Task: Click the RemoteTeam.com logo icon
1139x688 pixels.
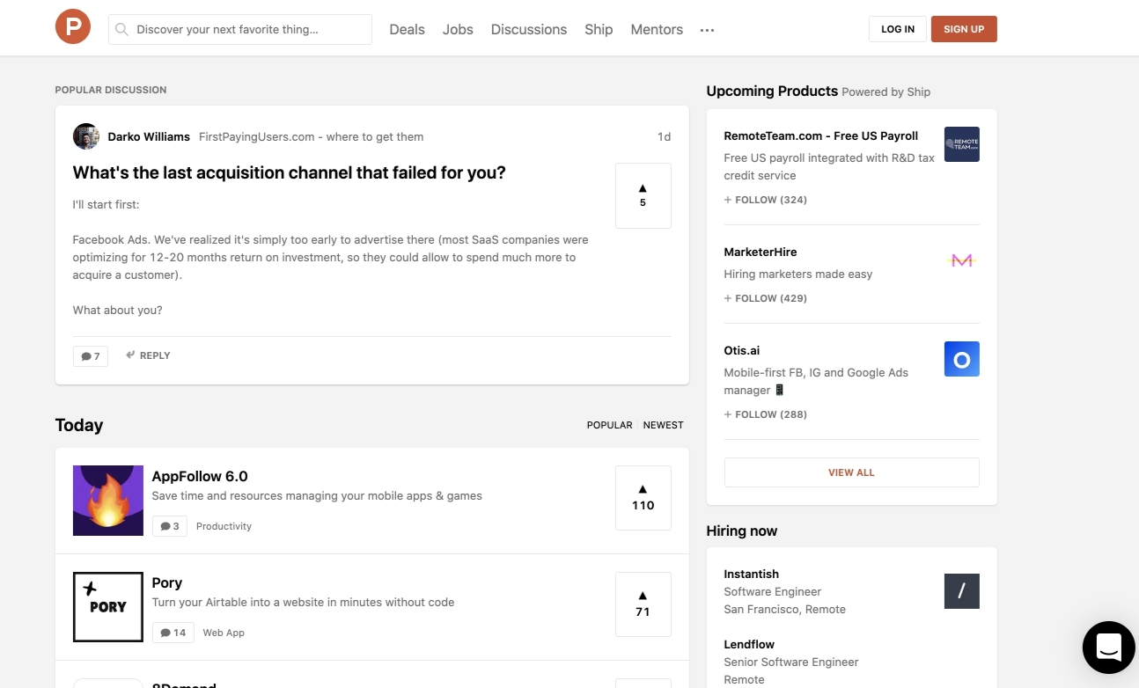Action: click(961, 144)
